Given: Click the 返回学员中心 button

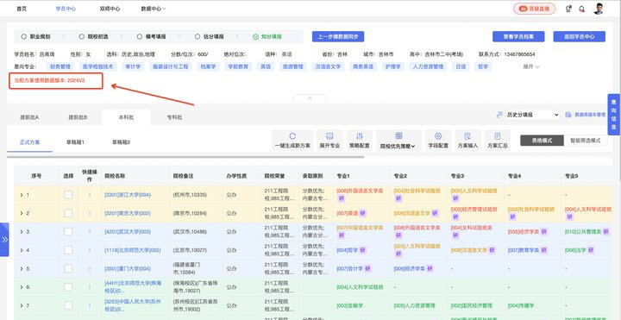Looking at the screenshot, I should click(x=580, y=36).
